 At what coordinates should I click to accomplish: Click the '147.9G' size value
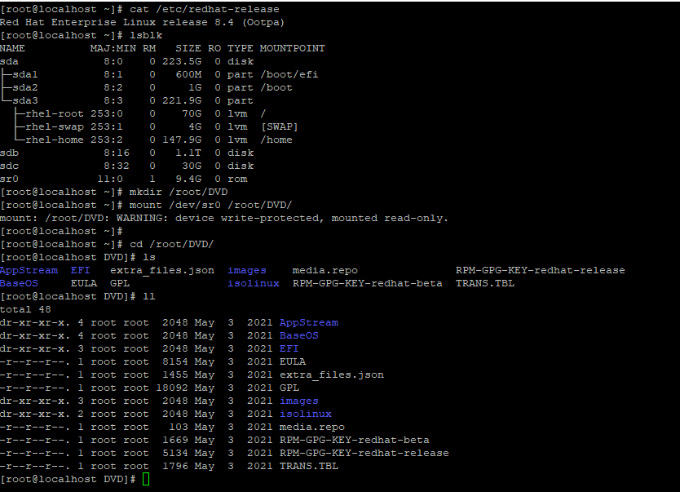click(182, 140)
